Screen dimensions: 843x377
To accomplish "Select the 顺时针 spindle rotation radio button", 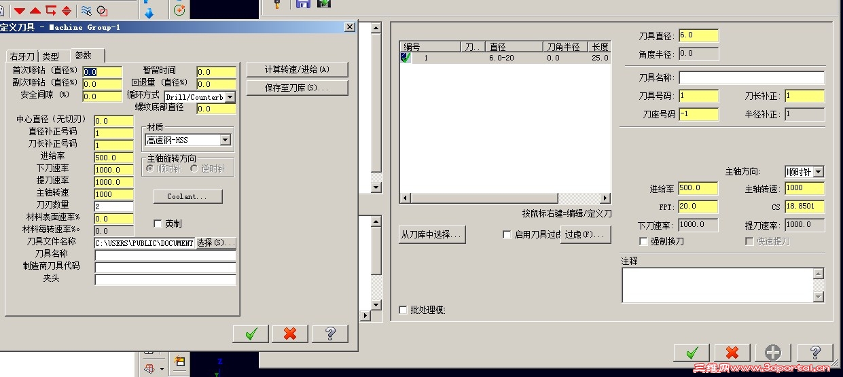I will pyautogui.click(x=151, y=169).
